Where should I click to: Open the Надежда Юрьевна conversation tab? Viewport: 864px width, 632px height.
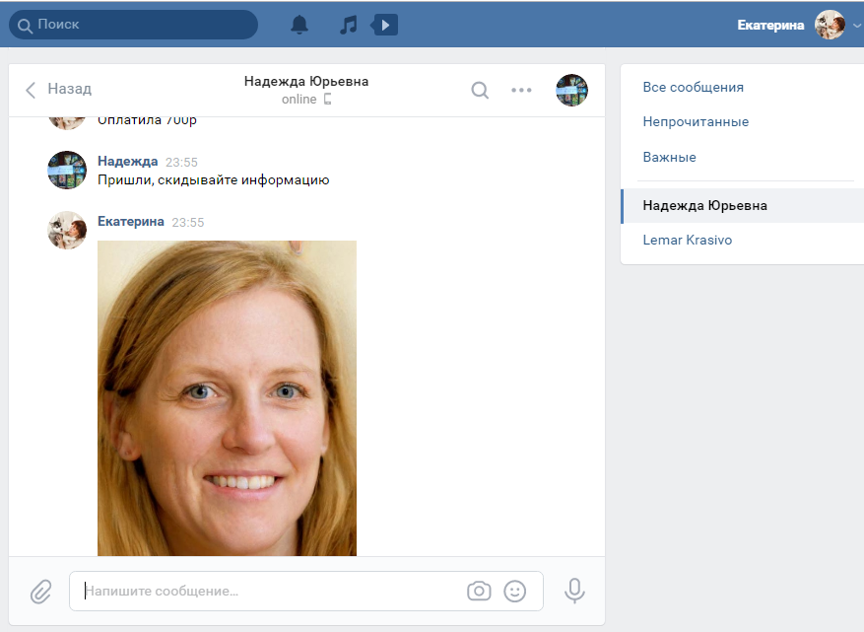pyautogui.click(x=704, y=206)
